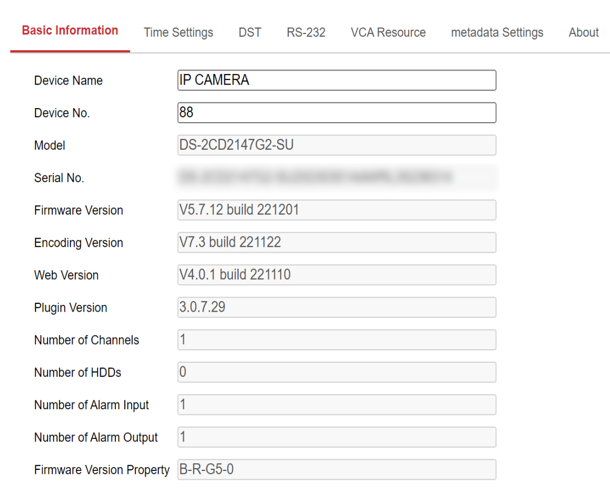
Task: Click the Number of Alarm Output field
Action: 337,437
